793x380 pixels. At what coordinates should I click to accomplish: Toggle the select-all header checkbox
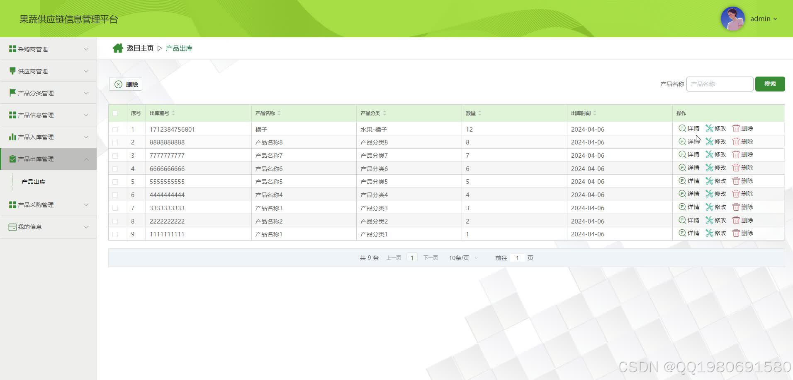tap(115, 113)
